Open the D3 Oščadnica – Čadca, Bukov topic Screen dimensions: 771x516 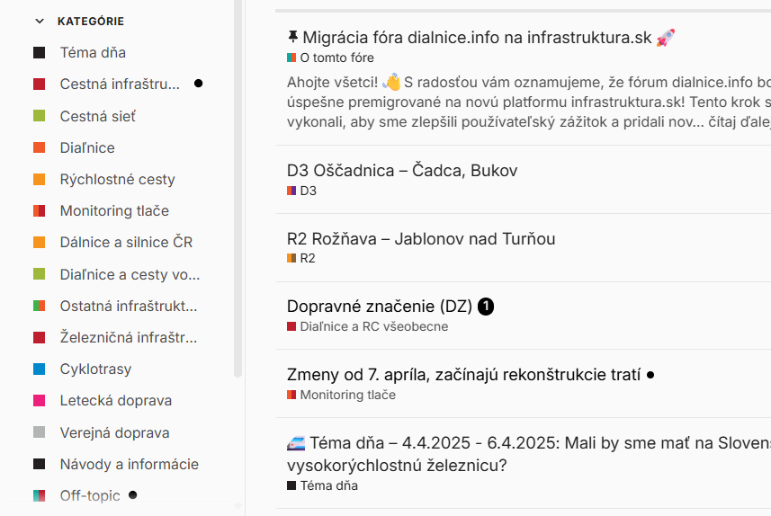coord(402,170)
